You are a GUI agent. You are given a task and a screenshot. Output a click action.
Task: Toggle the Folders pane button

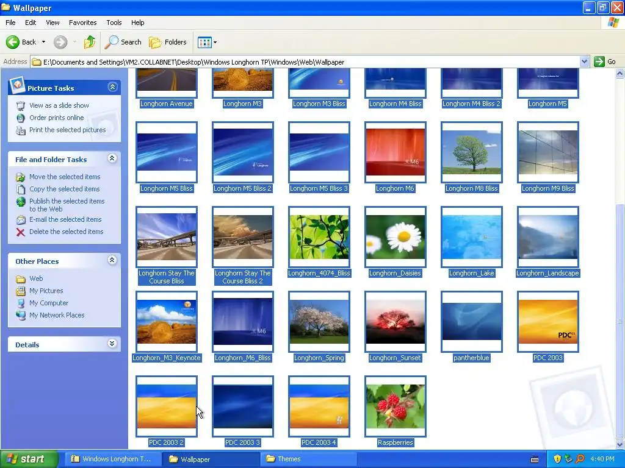click(168, 42)
